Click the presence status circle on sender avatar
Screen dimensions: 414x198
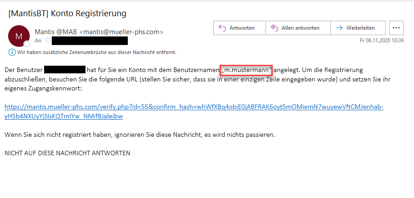tap(27, 44)
